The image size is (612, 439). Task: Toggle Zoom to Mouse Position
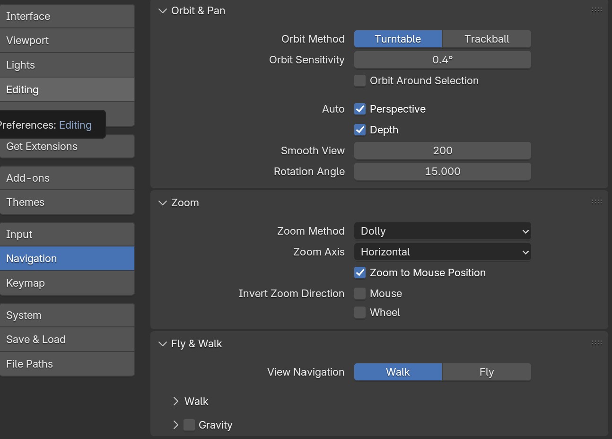[x=360, y=273]
